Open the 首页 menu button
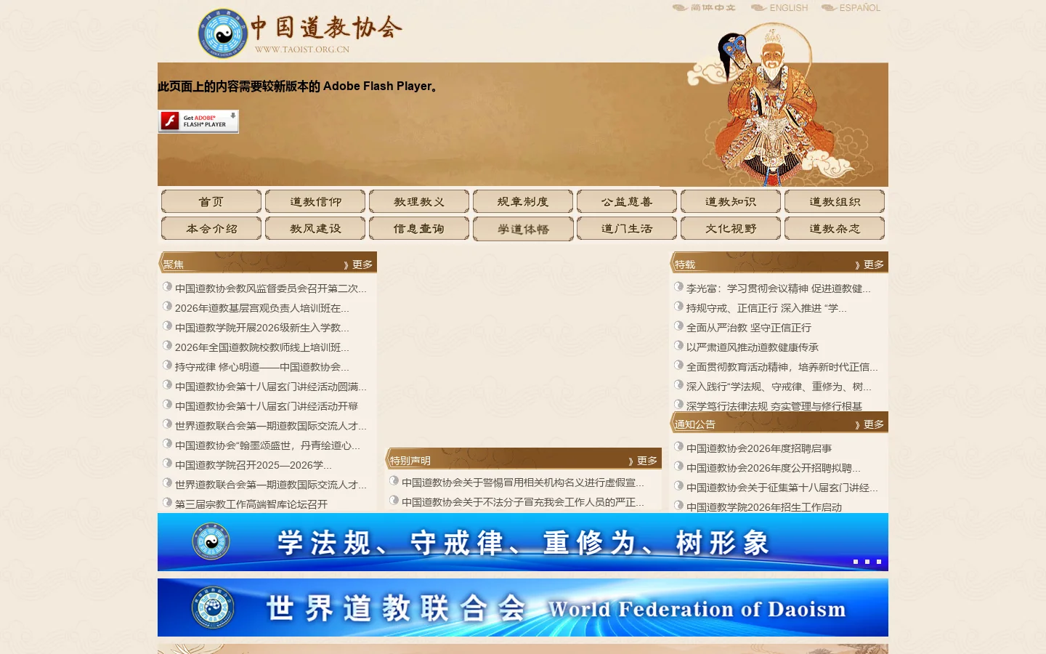Screen dimensions: 1046x654 click(x=211, y=201)
